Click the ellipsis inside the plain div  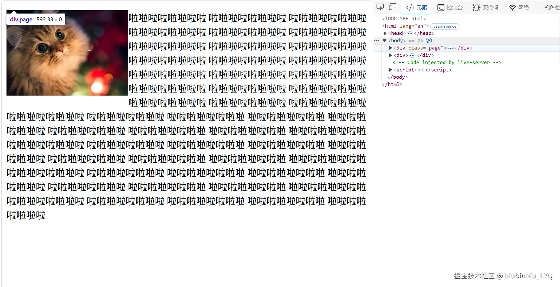[x=412, y=56]
